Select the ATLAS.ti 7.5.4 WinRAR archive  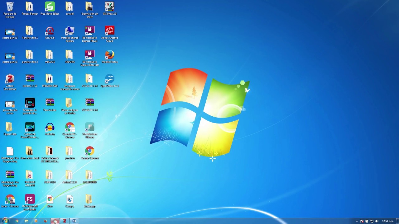[89, 105]
